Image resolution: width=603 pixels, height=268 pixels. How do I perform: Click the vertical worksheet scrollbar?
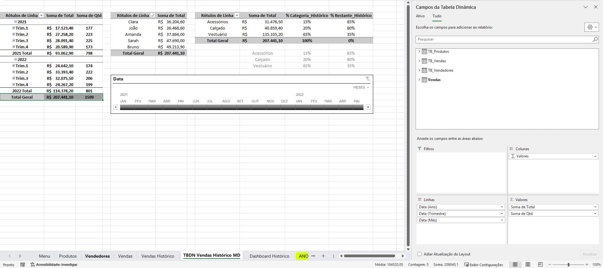pos(408,126)
